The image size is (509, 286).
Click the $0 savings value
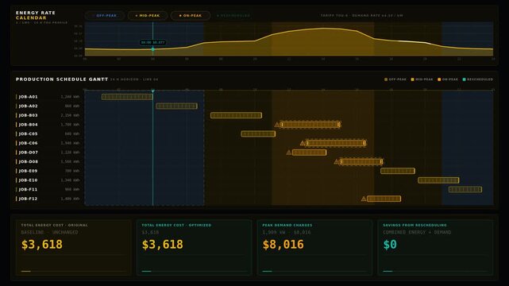390,245
